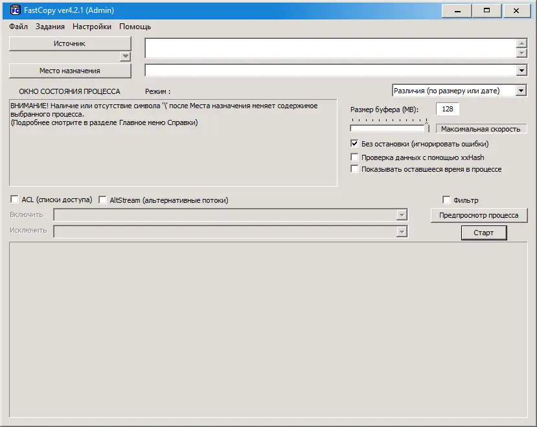Screen dimensions: 537x427
Task: Click the Режим : label
Action: click(157, 91)
